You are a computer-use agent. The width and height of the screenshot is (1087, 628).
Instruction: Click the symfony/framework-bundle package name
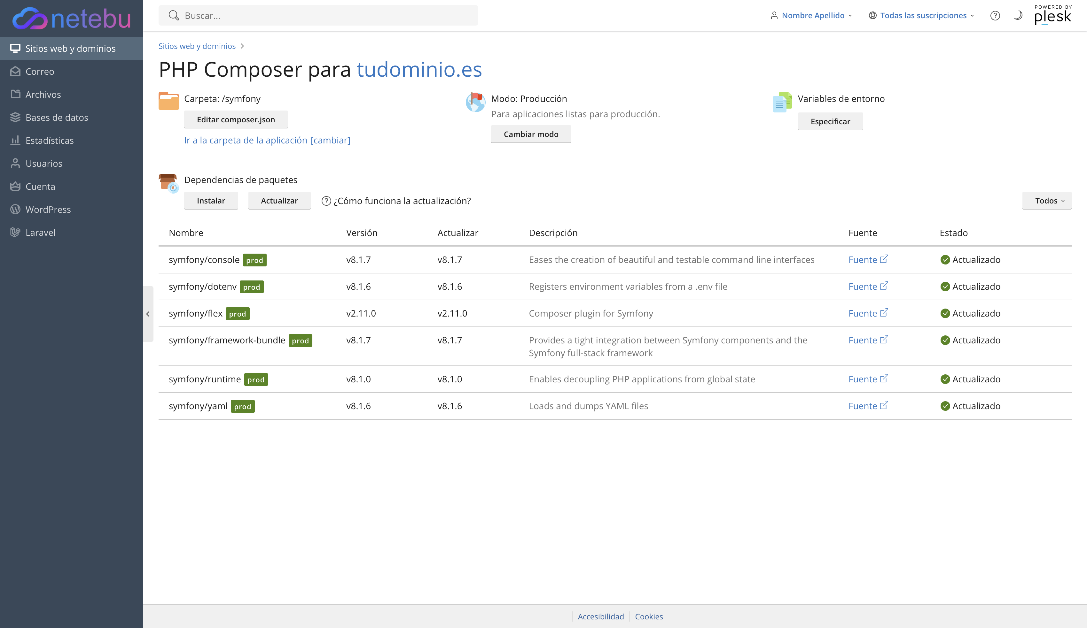[x=227, y=340]
